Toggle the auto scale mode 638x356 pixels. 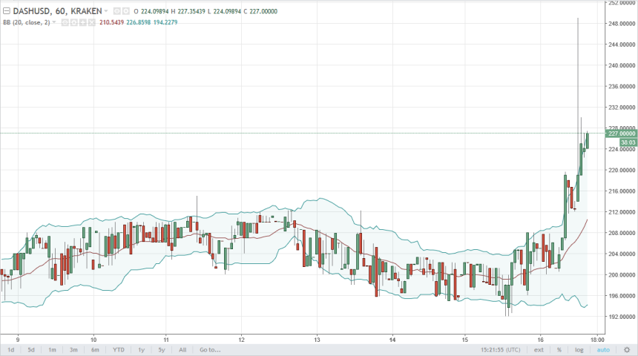602,349
